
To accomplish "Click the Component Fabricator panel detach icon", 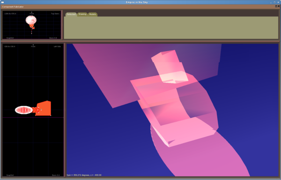I will point(276,6).
